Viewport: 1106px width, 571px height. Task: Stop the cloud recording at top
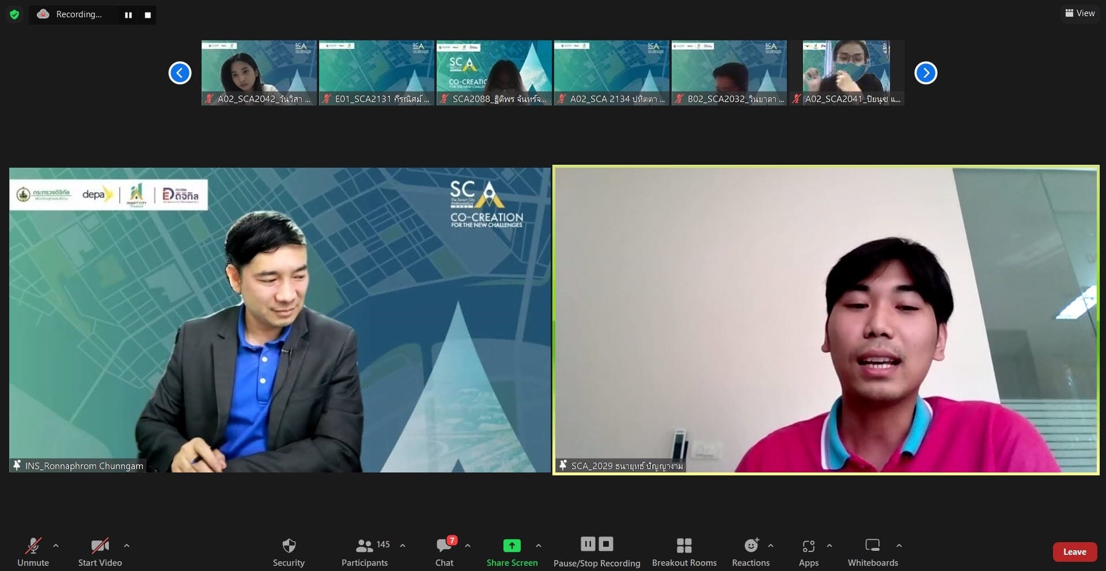[147, 15]
